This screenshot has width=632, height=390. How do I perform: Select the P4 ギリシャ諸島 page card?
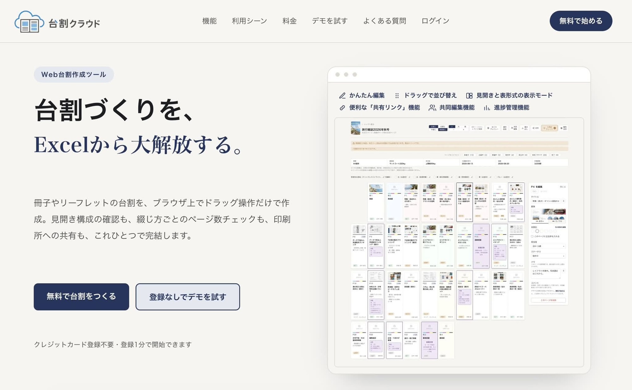click(465, 202)
